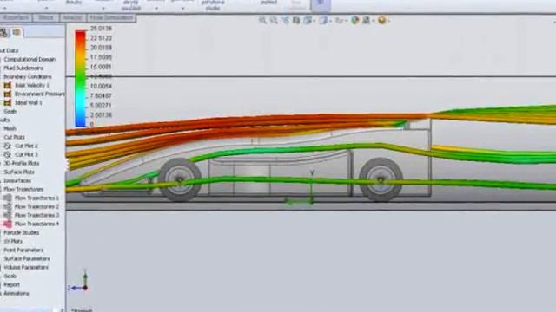
Task: Select the Isosurfaces tree item
Action: [17, 181]
